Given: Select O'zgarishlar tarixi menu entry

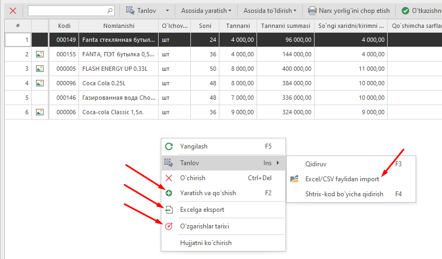Looking at the screenshot, I should pos(204,226).
